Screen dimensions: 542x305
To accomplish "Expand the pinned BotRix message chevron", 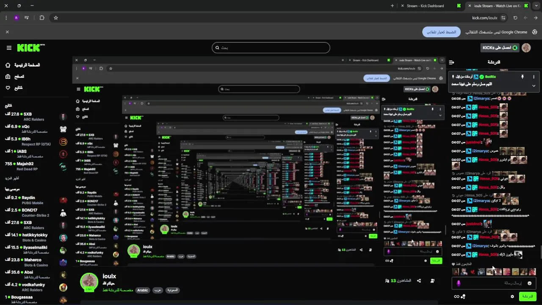I will (x=534, y=86).
